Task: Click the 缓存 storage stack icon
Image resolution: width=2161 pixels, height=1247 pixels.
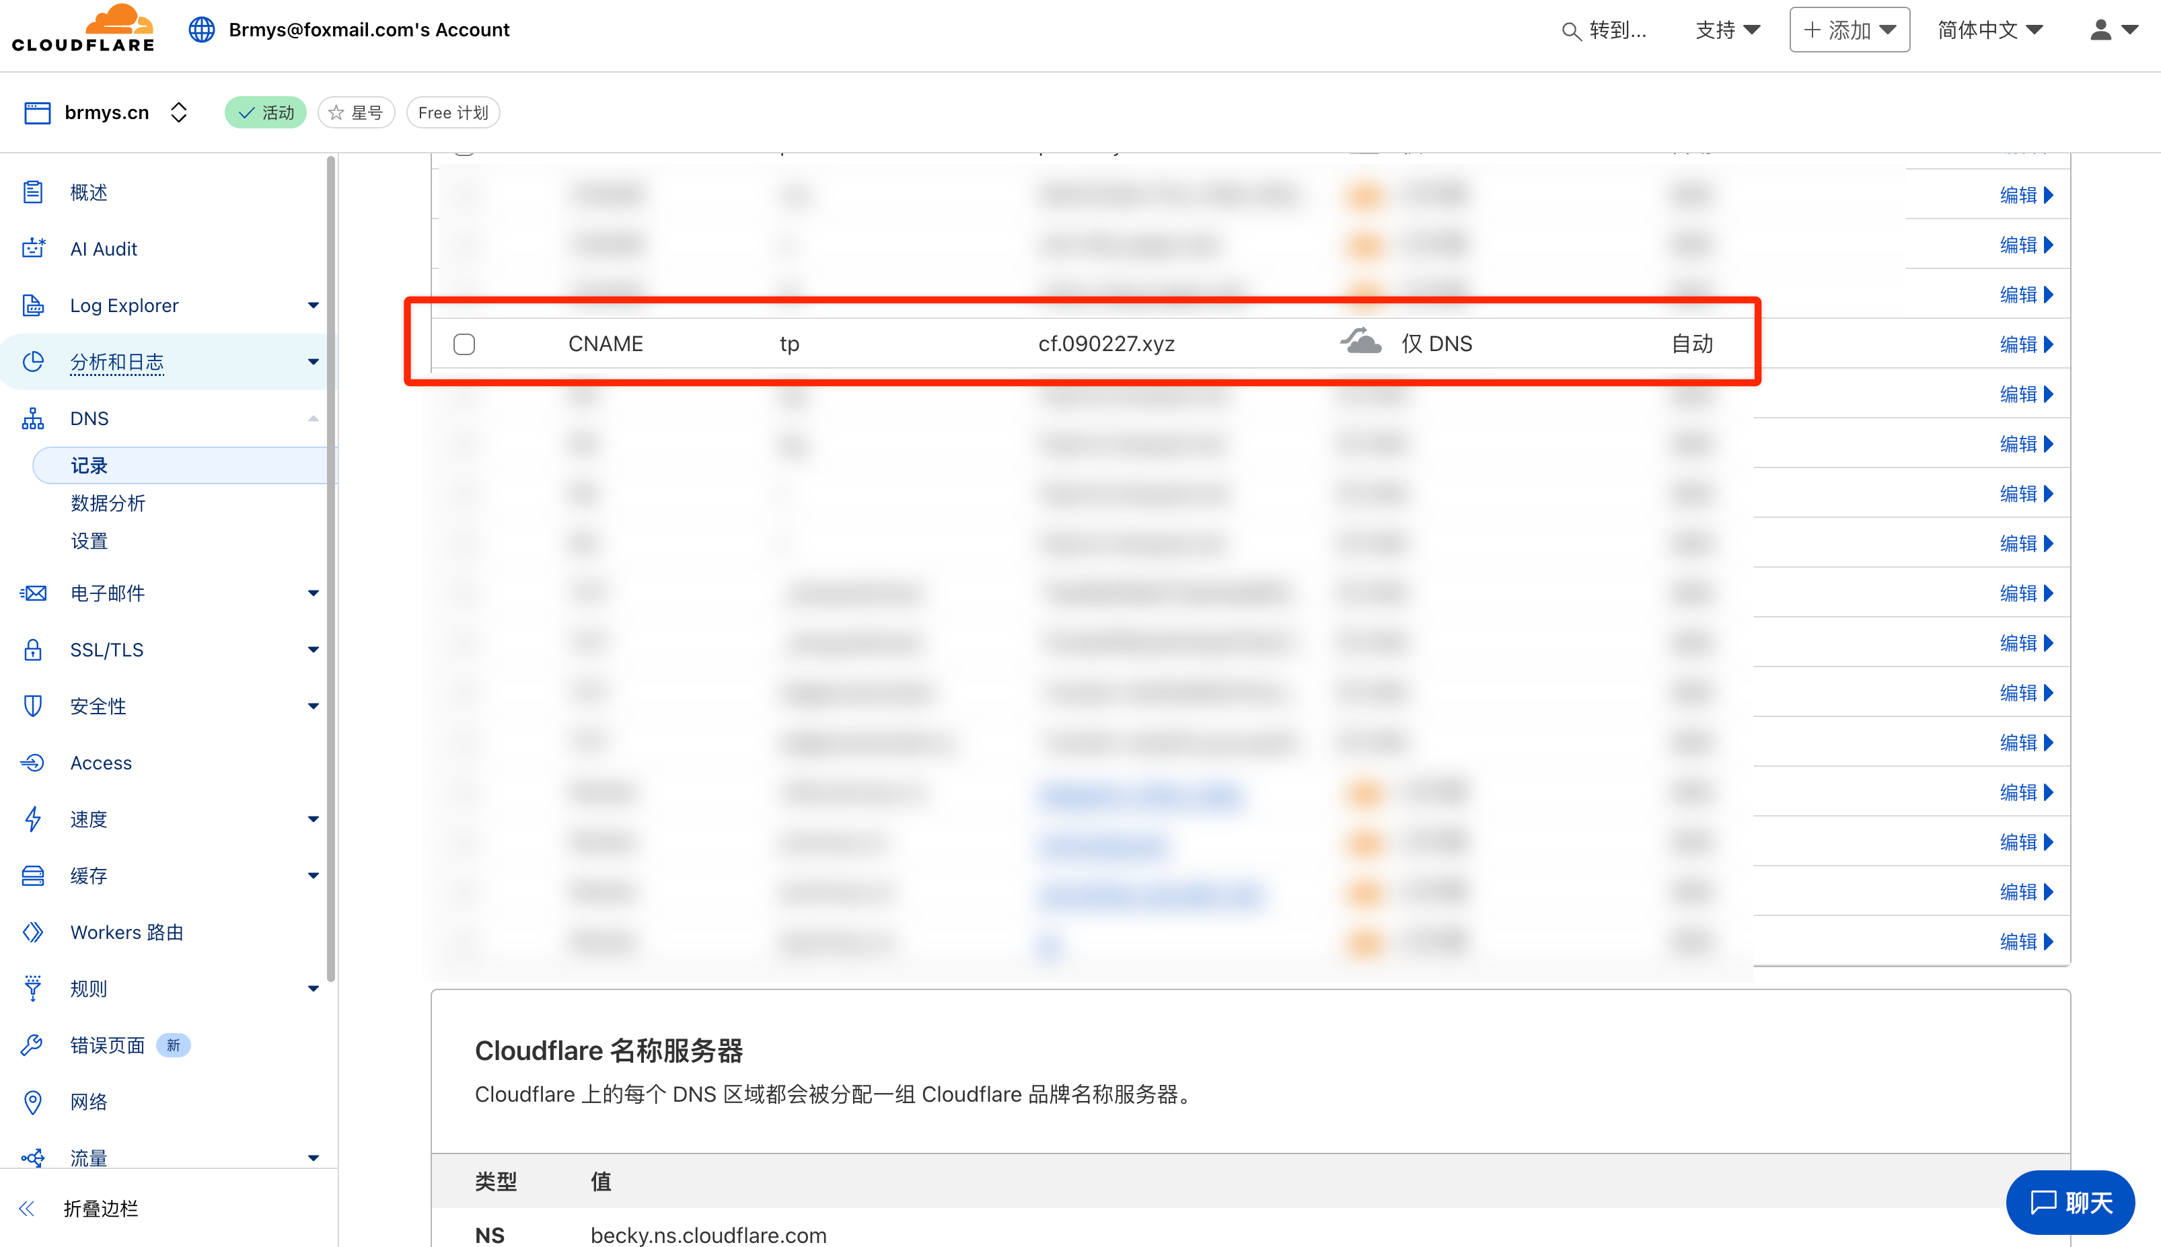Action: (x=32, y=875)
